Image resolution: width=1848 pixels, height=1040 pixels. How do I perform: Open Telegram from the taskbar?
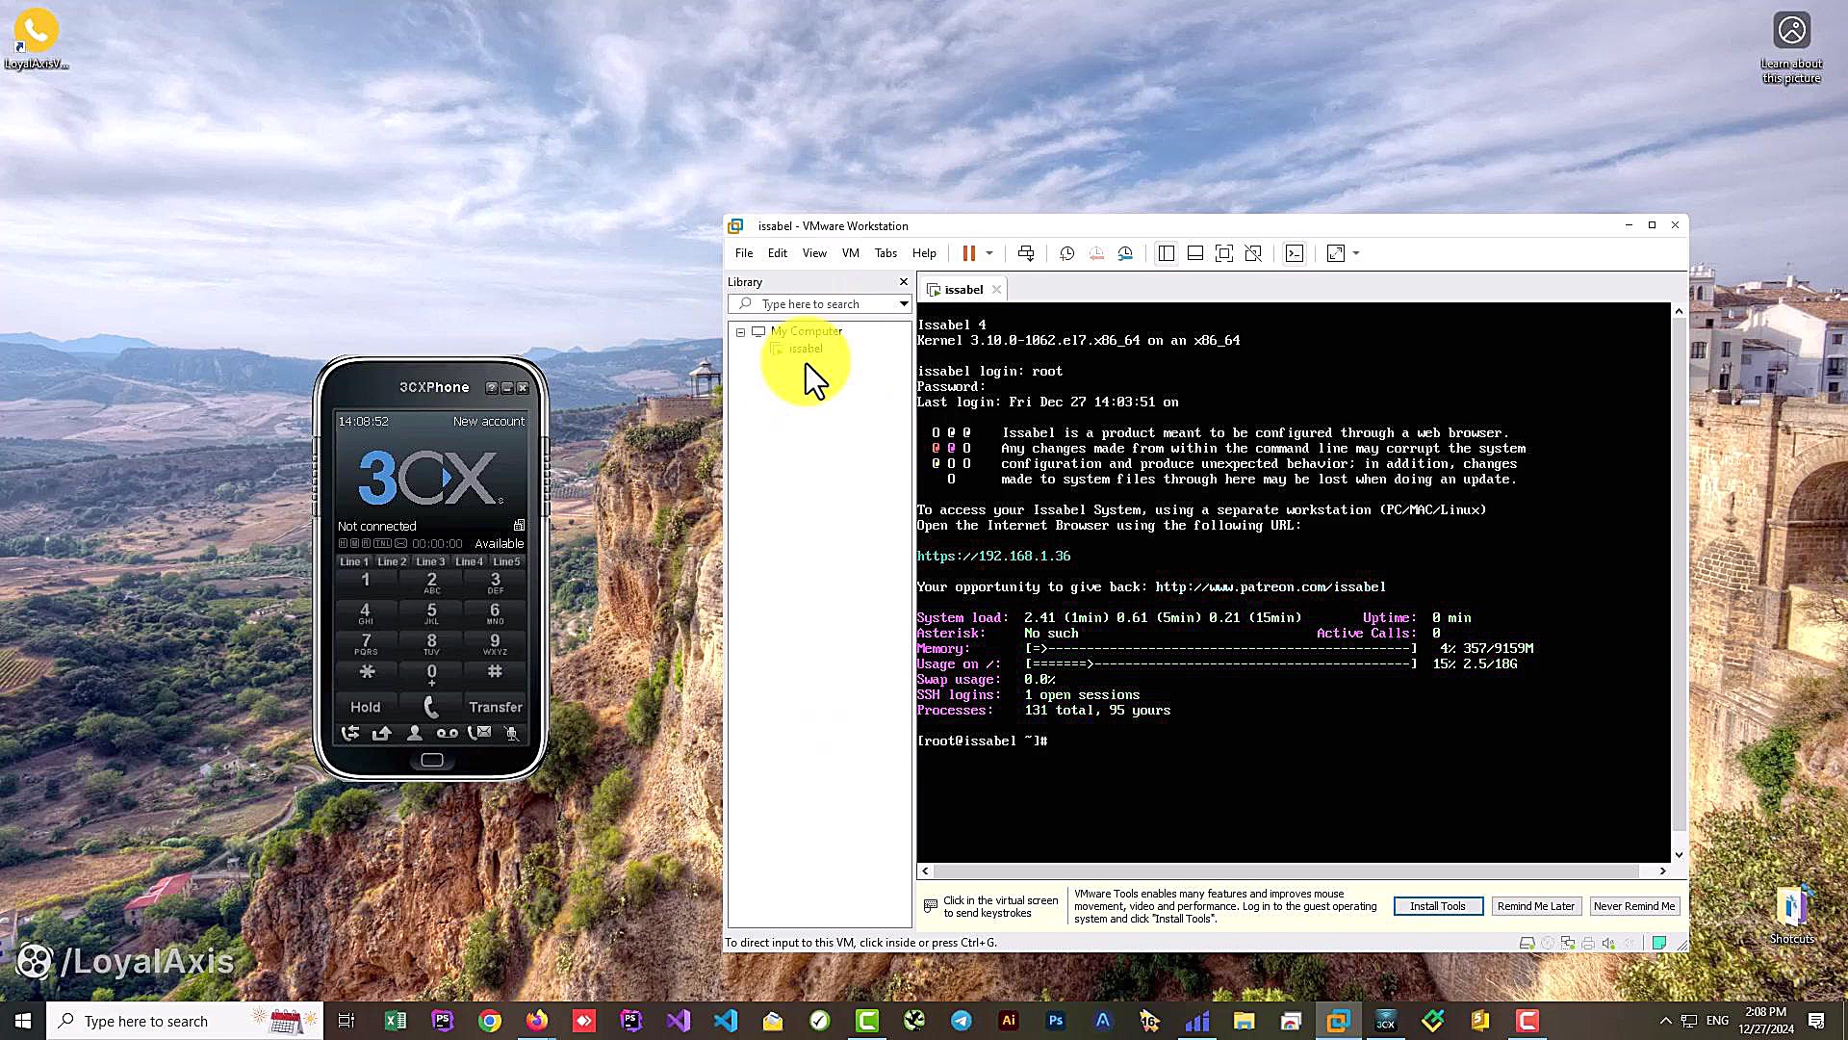[962, 1021]
